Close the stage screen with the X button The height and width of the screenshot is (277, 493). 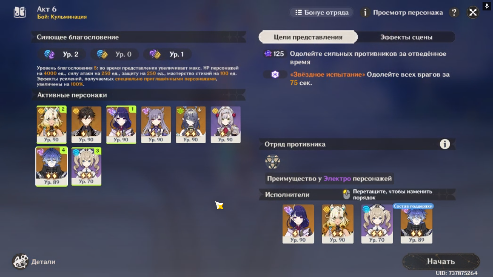pyautogui.click(x=473, y=13)
